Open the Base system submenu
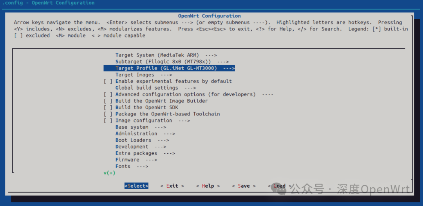The height and width of the screenshot is (206, 423). click(x=141, y=127)
